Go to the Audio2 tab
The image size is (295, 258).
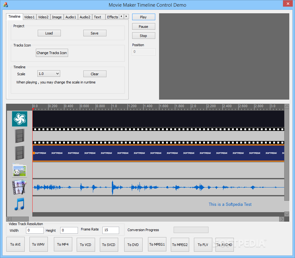point(85,17)
